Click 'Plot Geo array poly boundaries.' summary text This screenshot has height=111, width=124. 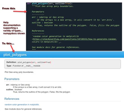click(x=19, y=72)
